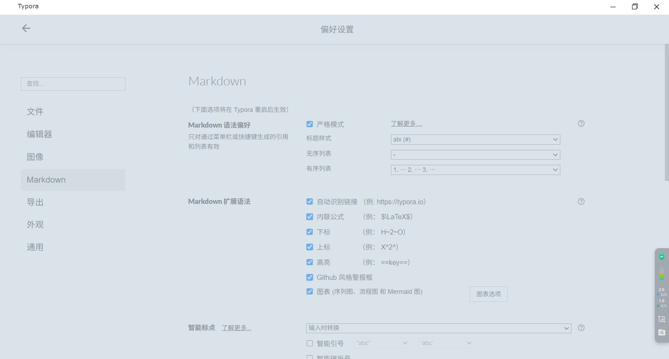Toggle Github 风格警报框 checkbox
The image size is (669, 359).
[x=309, y=277]
